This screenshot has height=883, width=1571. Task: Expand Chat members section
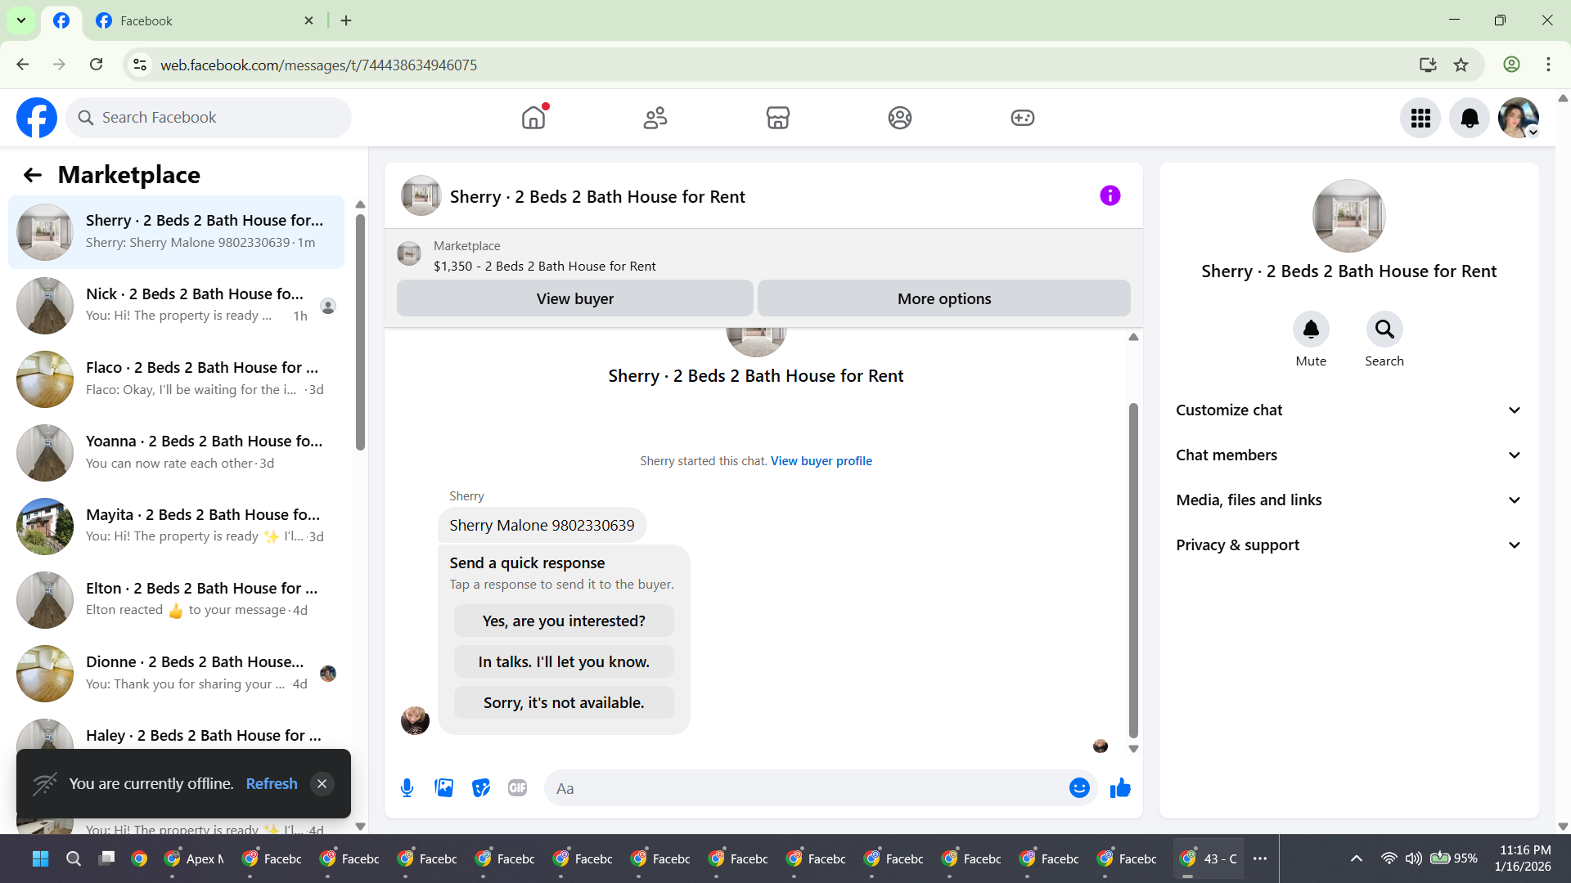coord(1348,455)
